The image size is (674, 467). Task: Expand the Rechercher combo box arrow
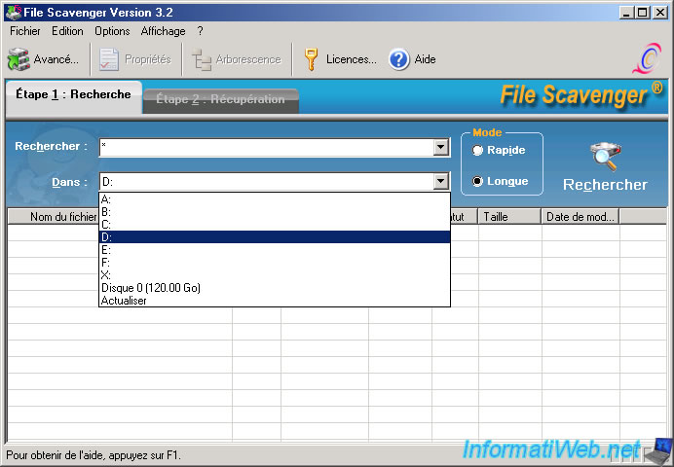pos(440,147)
